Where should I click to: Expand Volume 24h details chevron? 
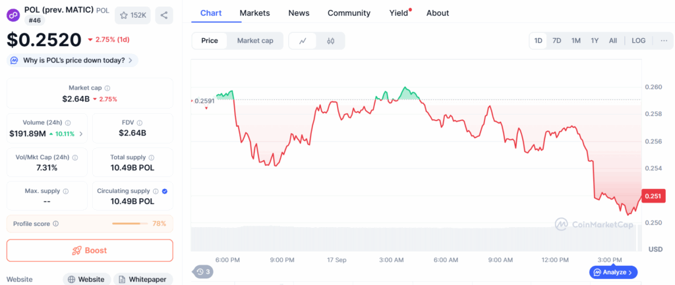81,134
